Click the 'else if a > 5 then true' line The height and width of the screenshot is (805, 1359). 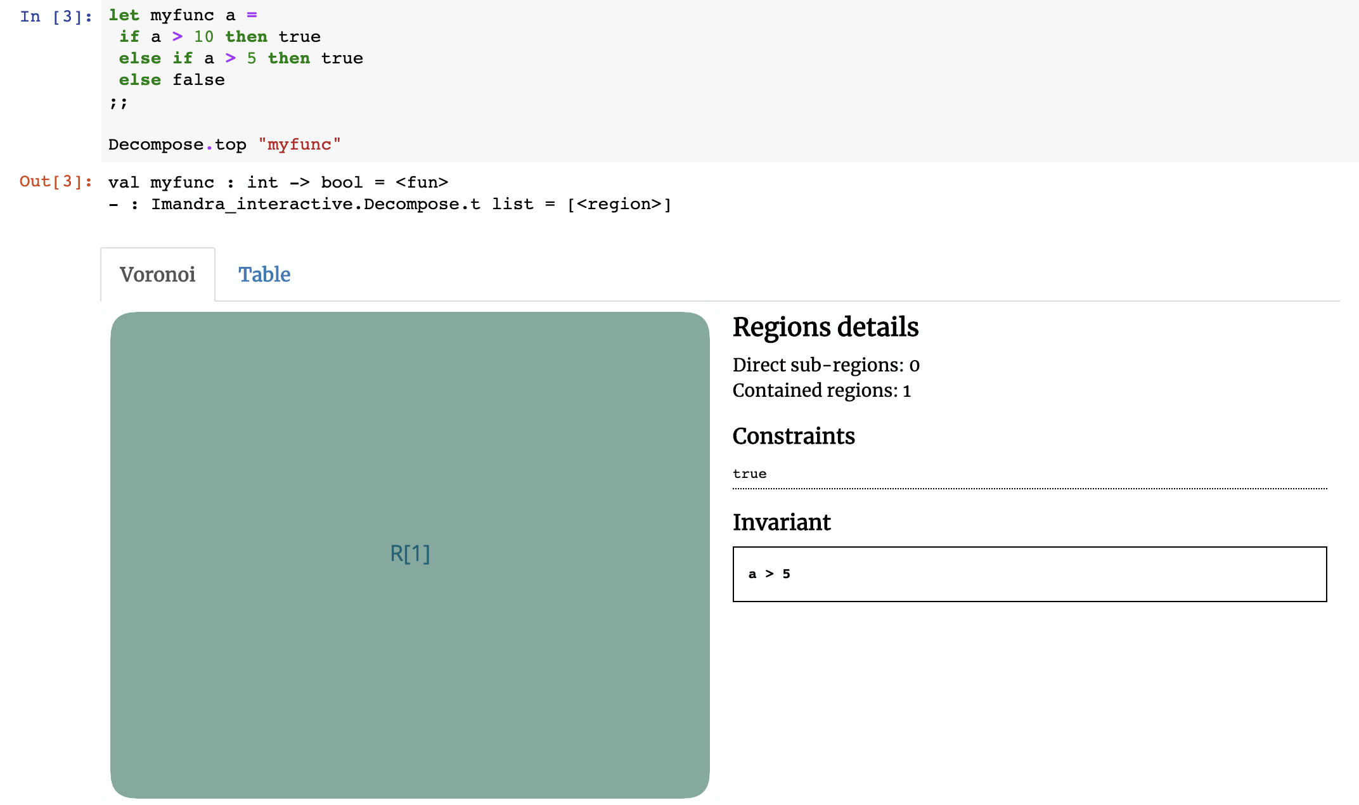241,58
